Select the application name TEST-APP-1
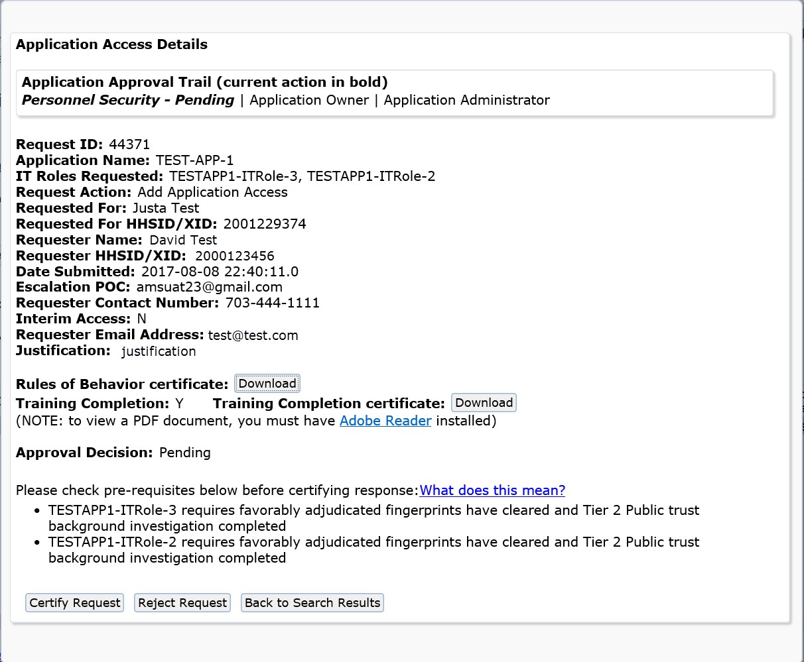 (194, 160)
